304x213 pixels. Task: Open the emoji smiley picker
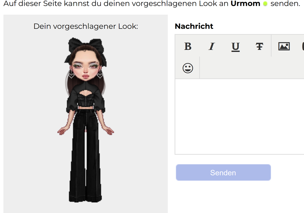tap(188, 68)
